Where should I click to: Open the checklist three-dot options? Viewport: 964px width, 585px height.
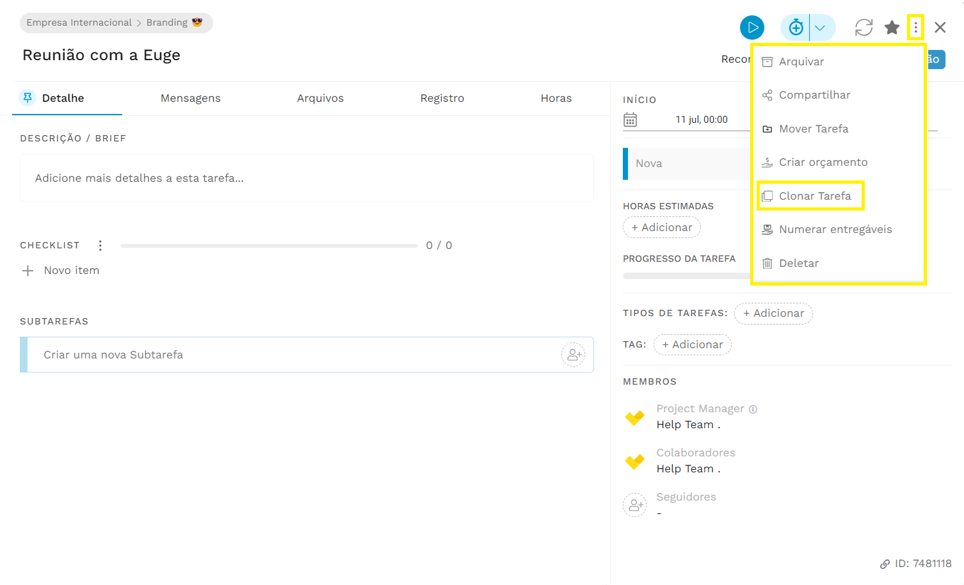(100, 246)
